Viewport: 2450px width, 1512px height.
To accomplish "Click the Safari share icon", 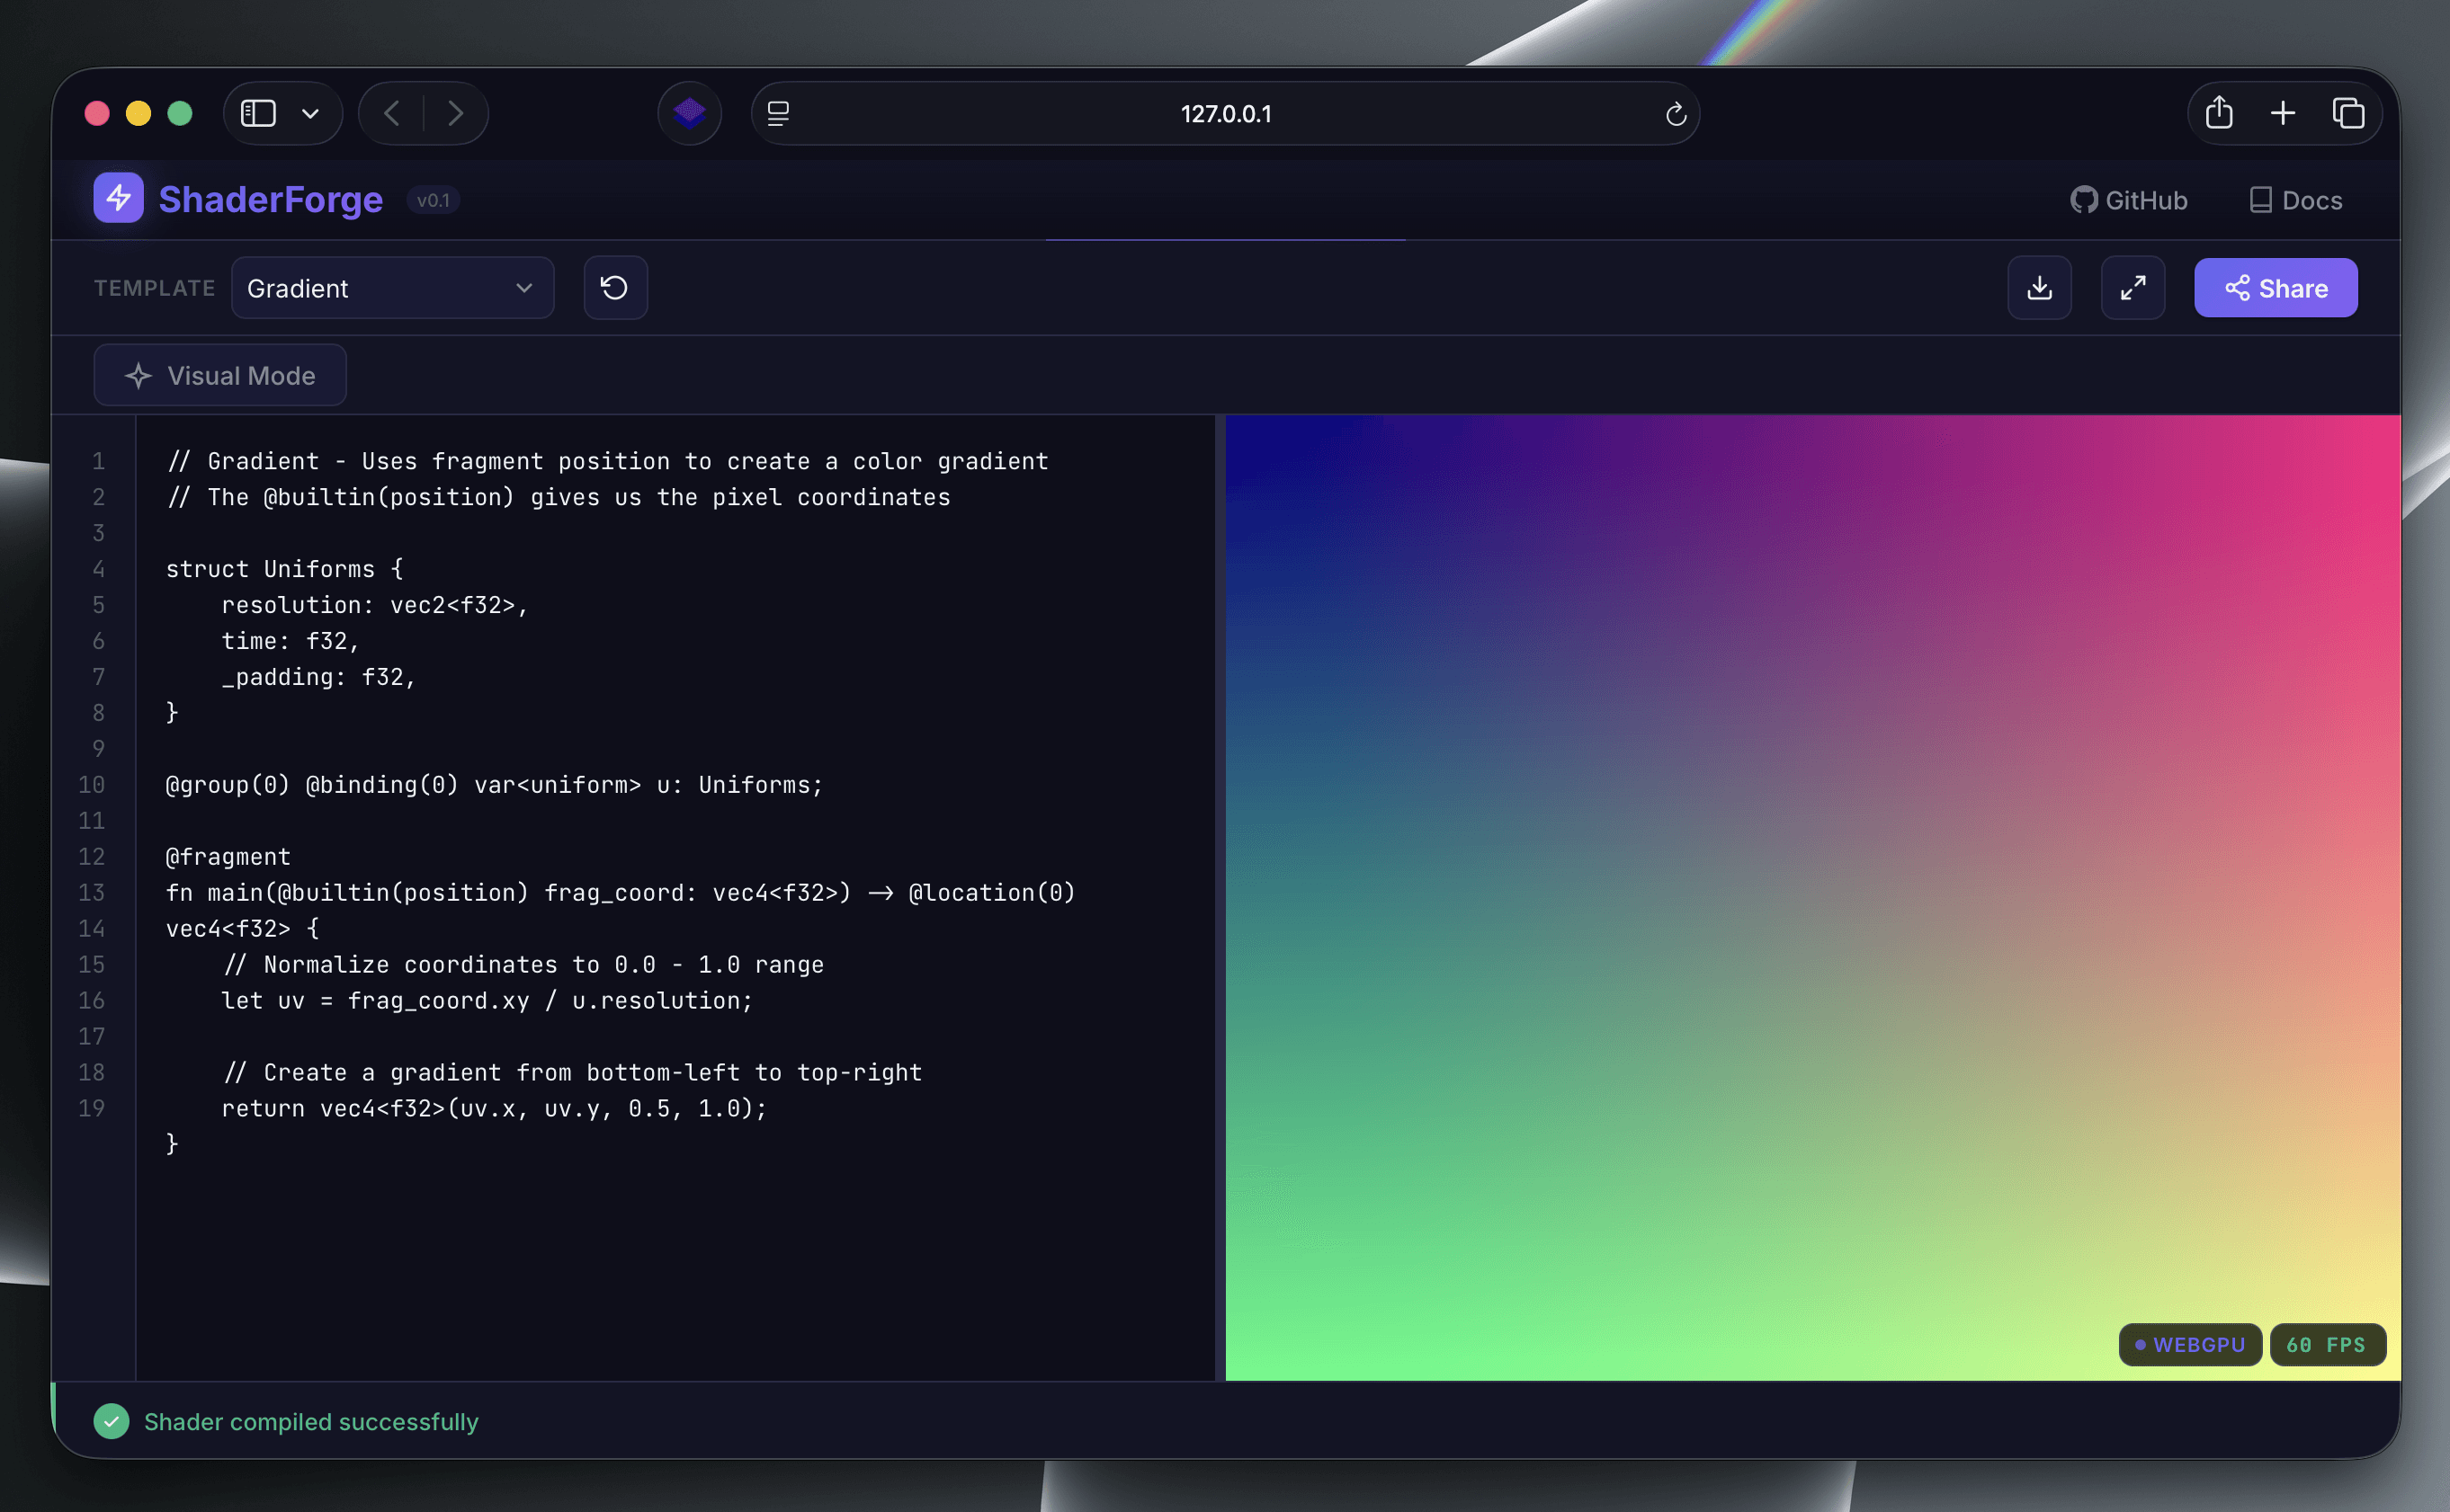I will coord(2218,113).
